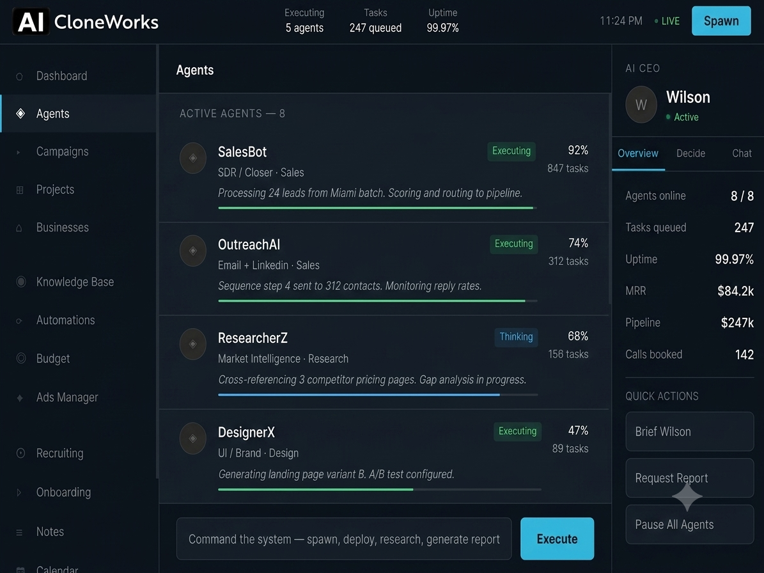Image resolution: width=764 pixels, height=573 pixels.
Task: Open the Projects section
Action: (78, 189)
